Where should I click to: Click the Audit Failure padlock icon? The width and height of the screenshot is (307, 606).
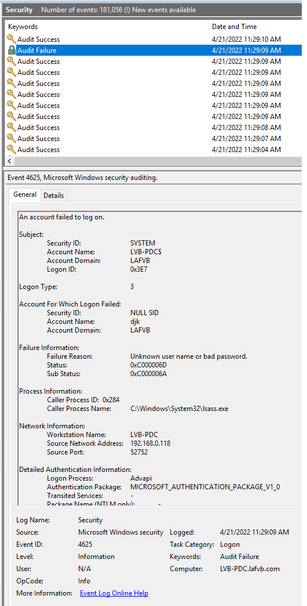click(12, 50)
